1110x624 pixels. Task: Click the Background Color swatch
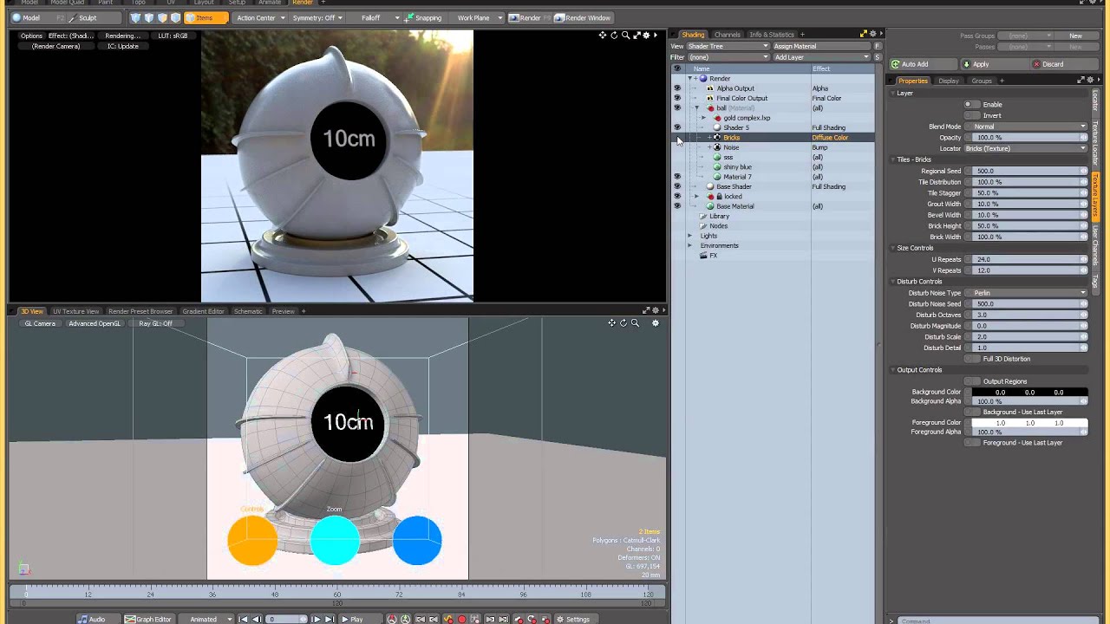[1029, 393]
